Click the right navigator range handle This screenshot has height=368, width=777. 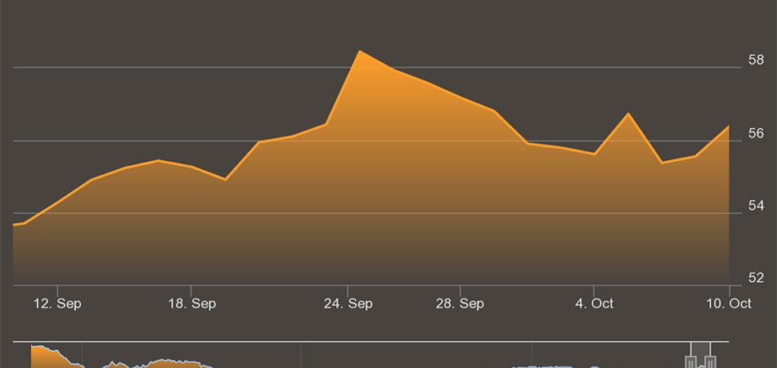pos(711,361)
